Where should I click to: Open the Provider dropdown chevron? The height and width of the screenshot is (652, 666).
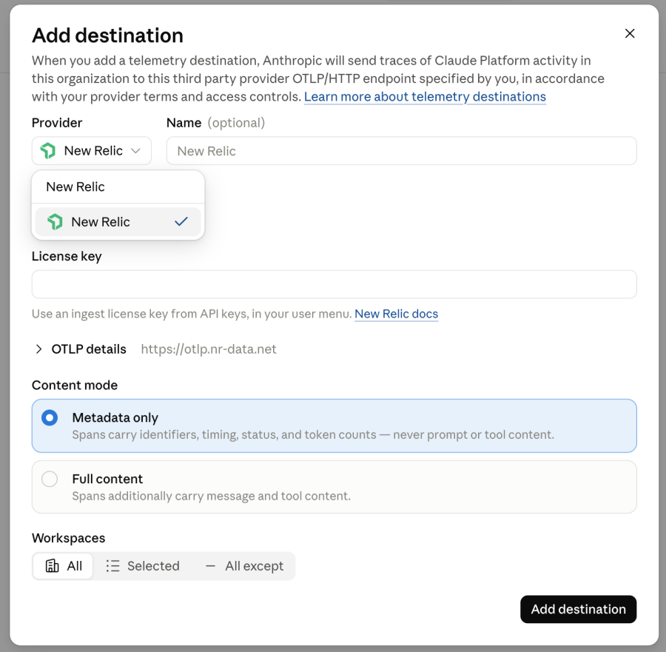[x=135, y=151]
